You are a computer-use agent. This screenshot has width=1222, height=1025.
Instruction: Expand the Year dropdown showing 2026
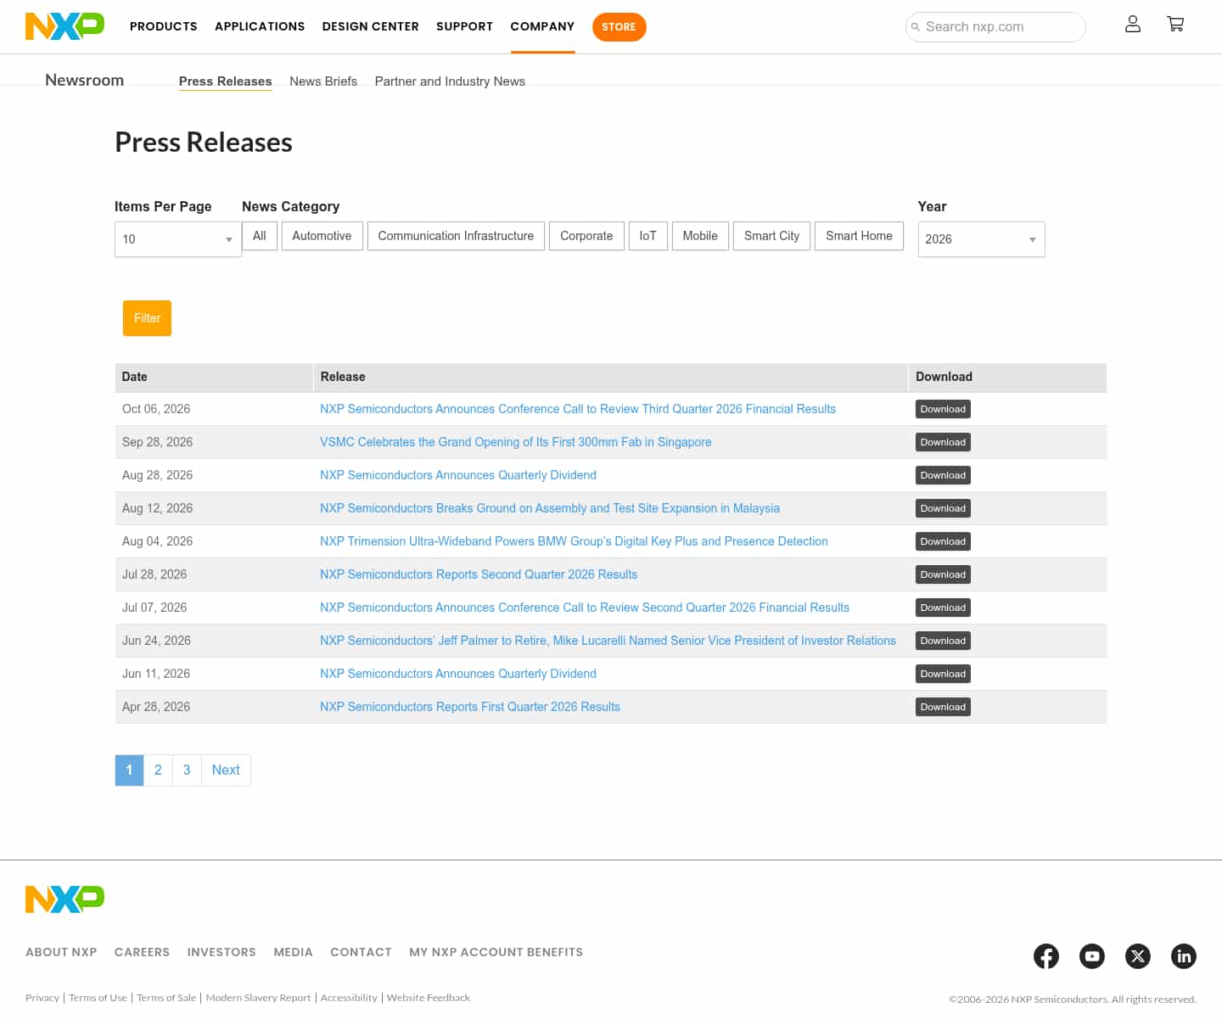(x=981, y=239)
